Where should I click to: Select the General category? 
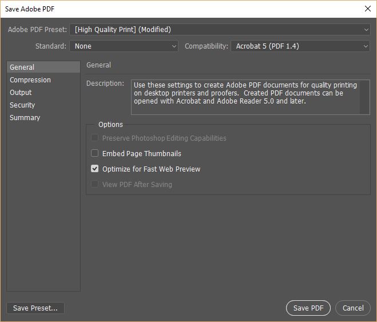click(43, 67)
